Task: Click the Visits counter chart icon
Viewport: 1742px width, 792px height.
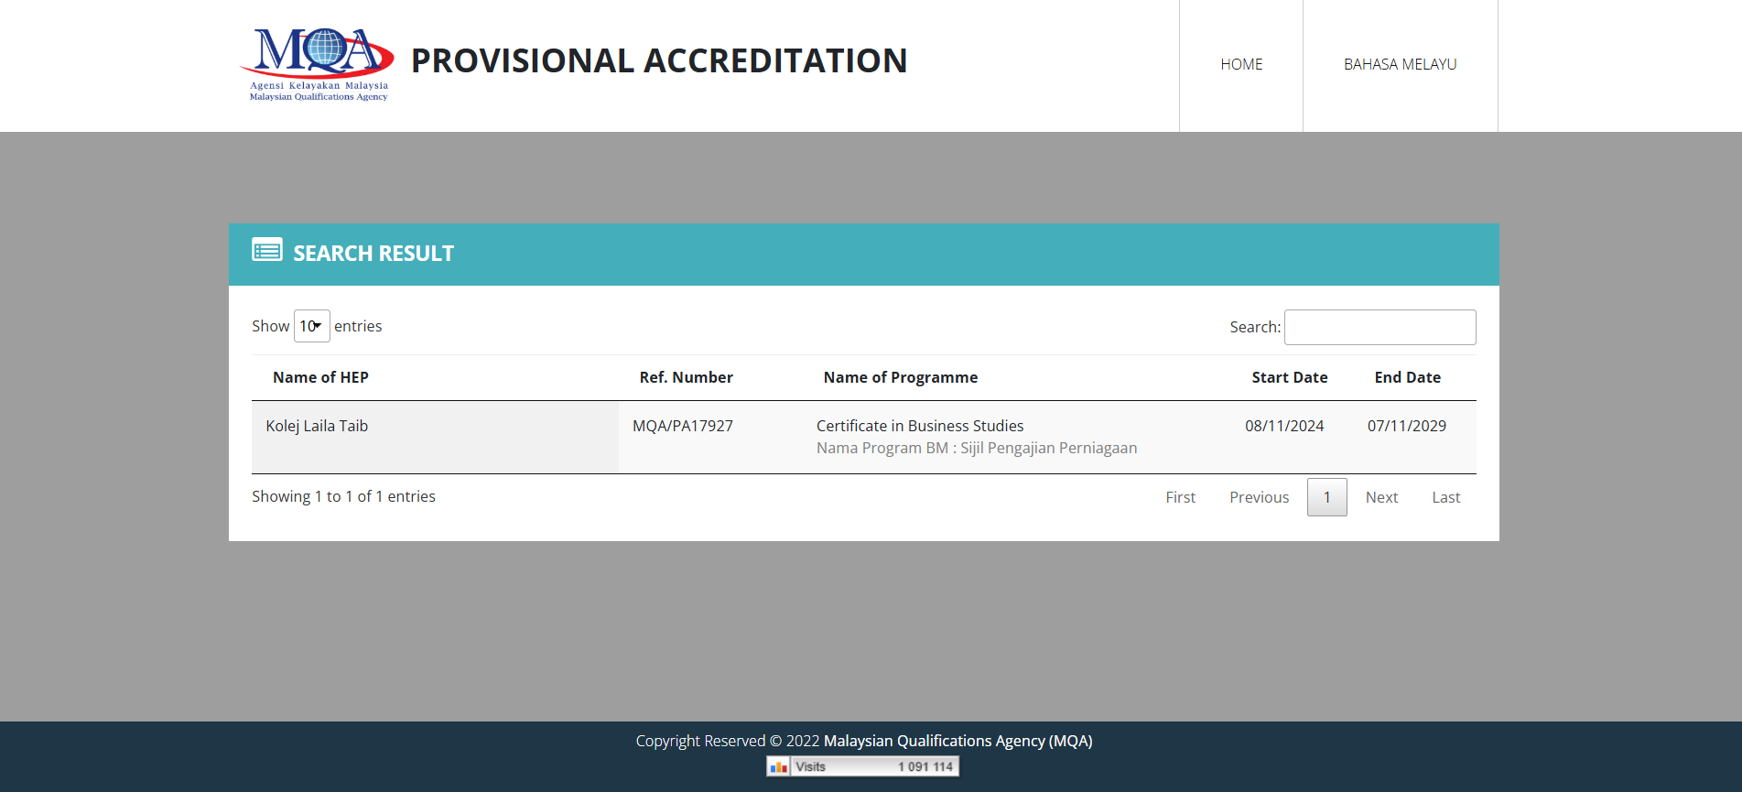Action: point(779,767)
